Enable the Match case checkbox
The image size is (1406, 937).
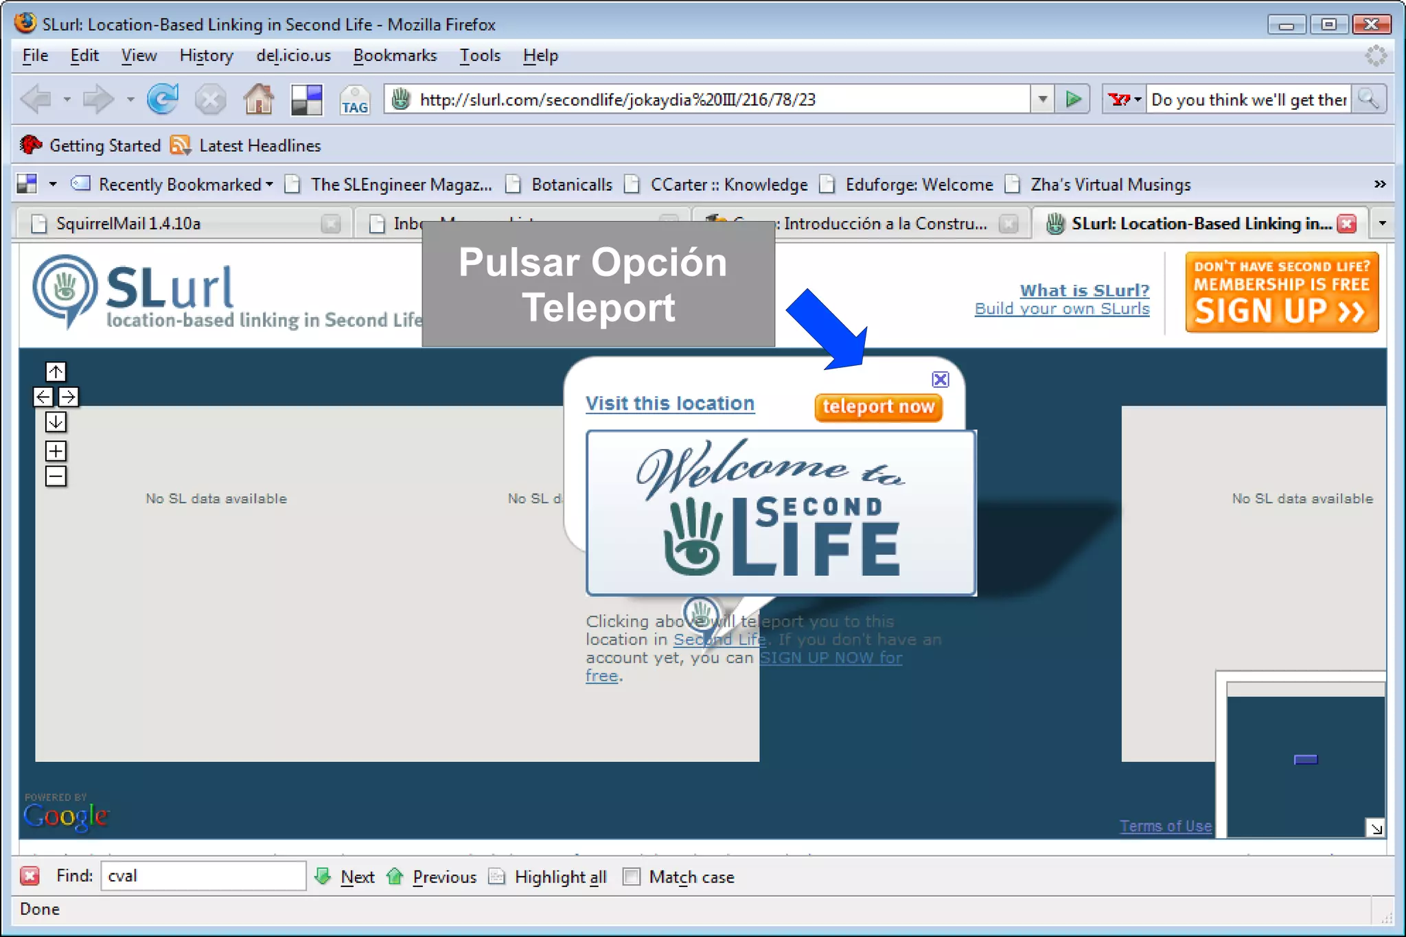click(632, 877)
